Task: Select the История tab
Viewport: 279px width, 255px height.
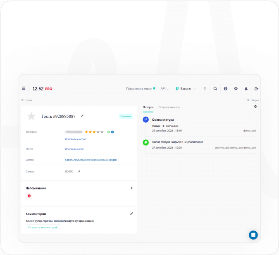Action: pos(148,107)
